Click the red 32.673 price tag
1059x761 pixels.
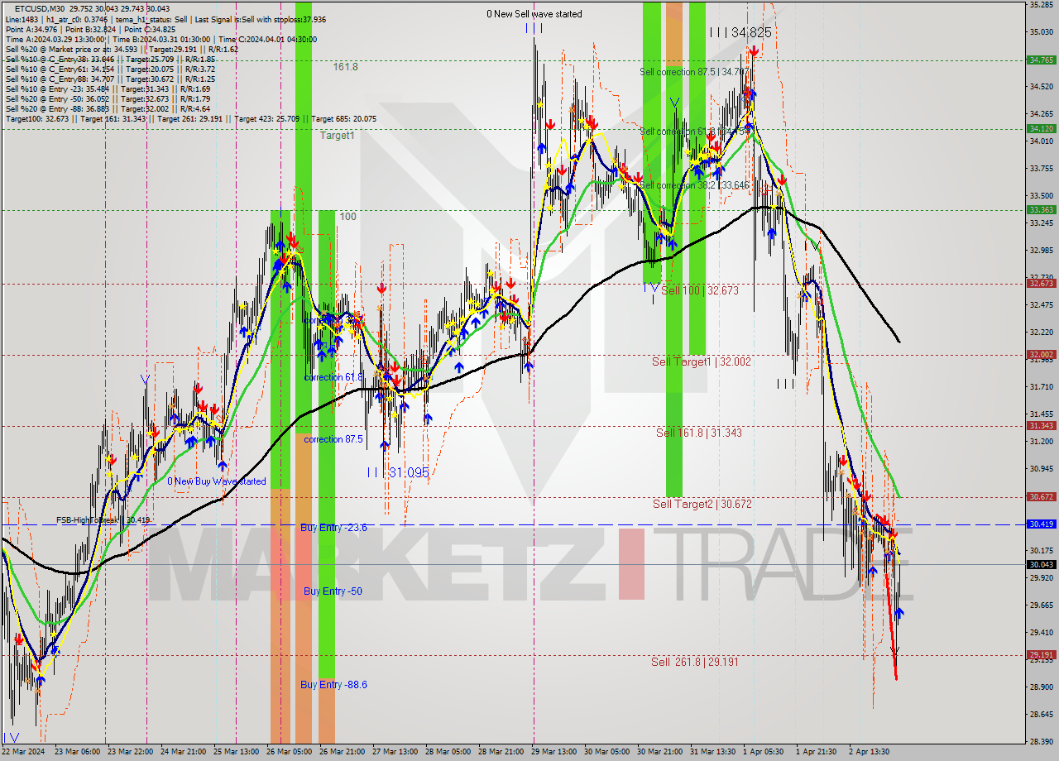click(1041, 283)
